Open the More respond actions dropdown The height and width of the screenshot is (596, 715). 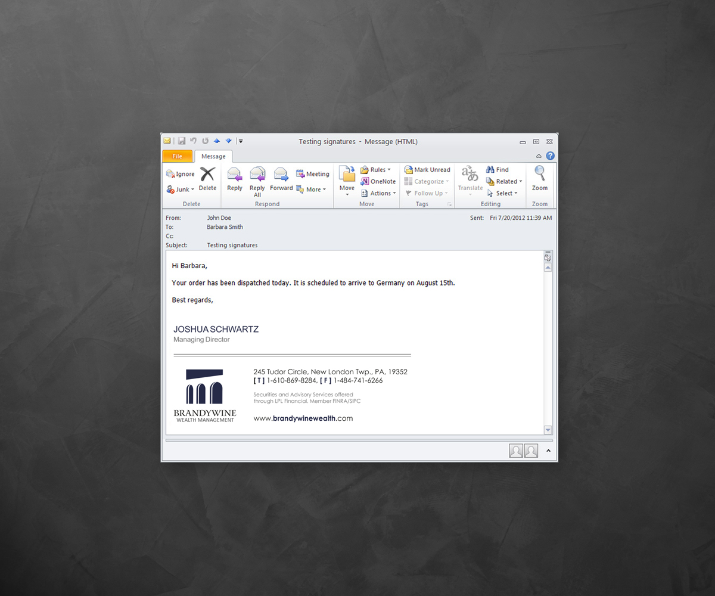[x=311, y=190]
